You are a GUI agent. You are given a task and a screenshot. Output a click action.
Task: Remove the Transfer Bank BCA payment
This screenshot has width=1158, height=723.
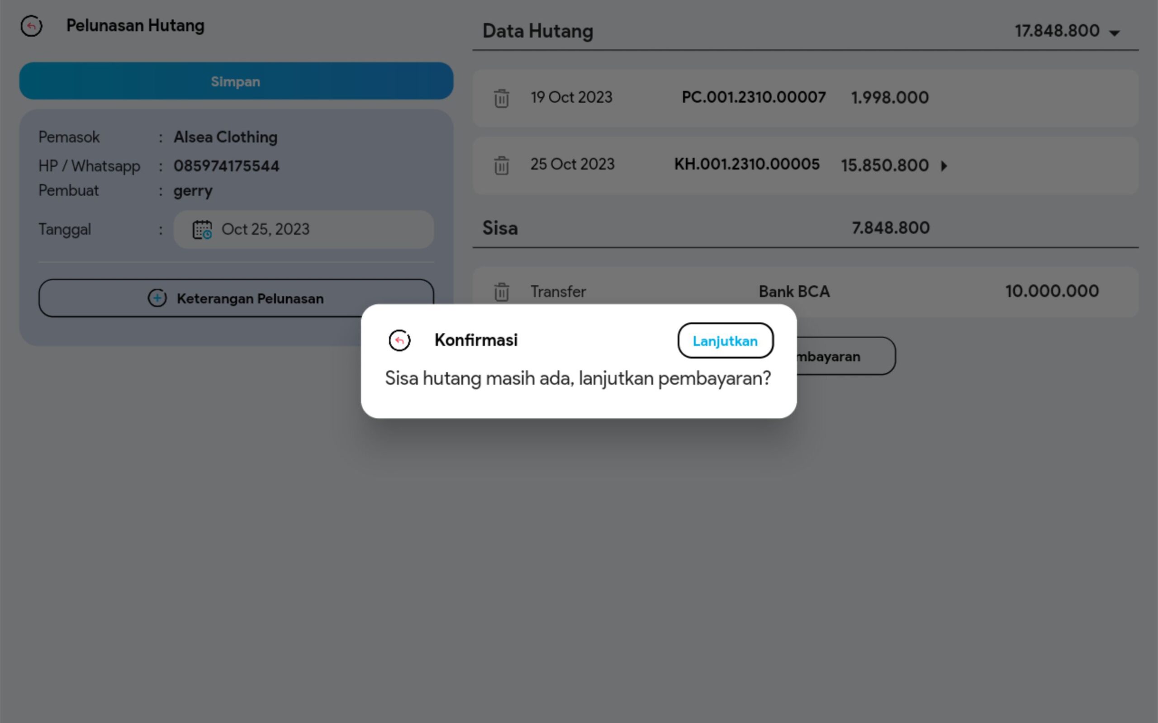pos(501,292)
